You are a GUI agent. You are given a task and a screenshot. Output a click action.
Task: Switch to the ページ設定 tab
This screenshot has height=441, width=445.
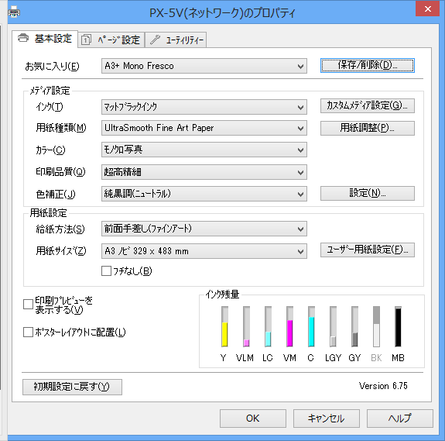click(111, 40)
